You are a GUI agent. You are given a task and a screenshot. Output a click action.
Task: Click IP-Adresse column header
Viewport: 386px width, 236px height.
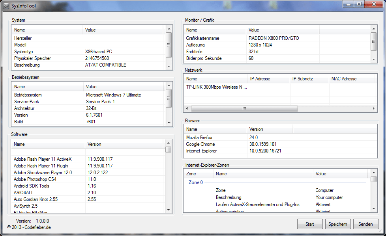268,79
